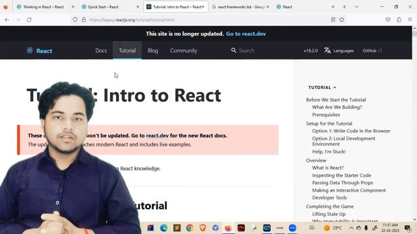The width and height of the screenshot is (417, 234).
Task: Go to Inspecting the Starter Code
Action: pos(341,175)
